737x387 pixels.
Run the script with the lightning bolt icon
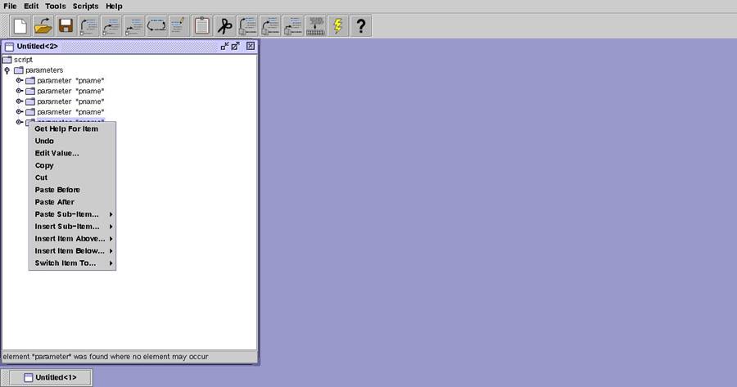338,26
